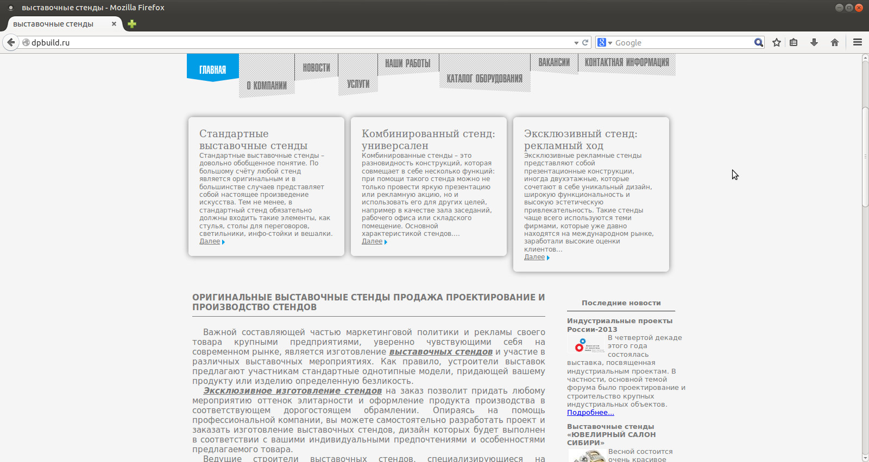Open the Firefox hamburger menu
The height and width of the screenshot is (462, 869).
(858, 42)
